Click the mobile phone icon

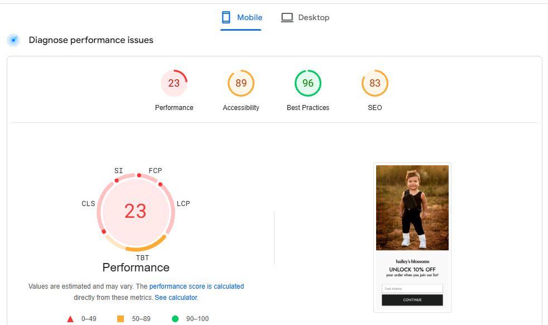point(226,17)
